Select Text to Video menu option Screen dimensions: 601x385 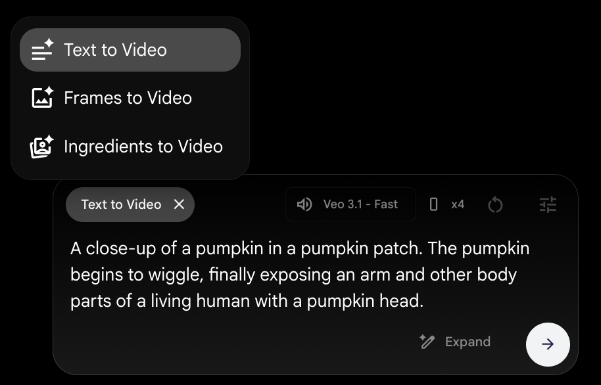(x=115, y=50)
